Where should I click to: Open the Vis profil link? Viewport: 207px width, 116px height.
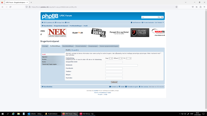tap(74, 50)
